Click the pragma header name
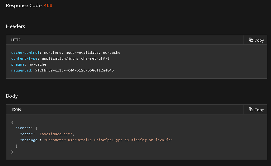Image resolution: width=271 pixels, height=166 pixels. coord(18,64)
